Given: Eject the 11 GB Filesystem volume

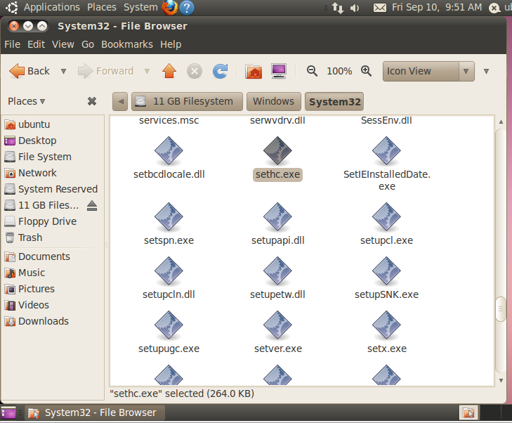Looking at the screenshot, I should pyautogui.click(x=92, y=205).
